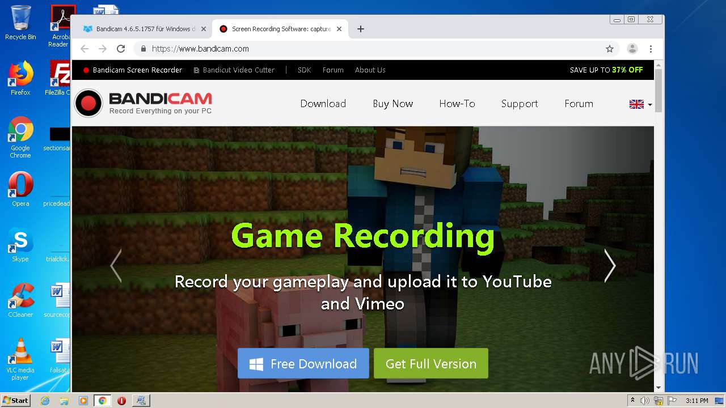This screenshot has width=726, height=408.
Task: Reload the Bandicam page
Action: pyautogui.click(x=121, y=49)
